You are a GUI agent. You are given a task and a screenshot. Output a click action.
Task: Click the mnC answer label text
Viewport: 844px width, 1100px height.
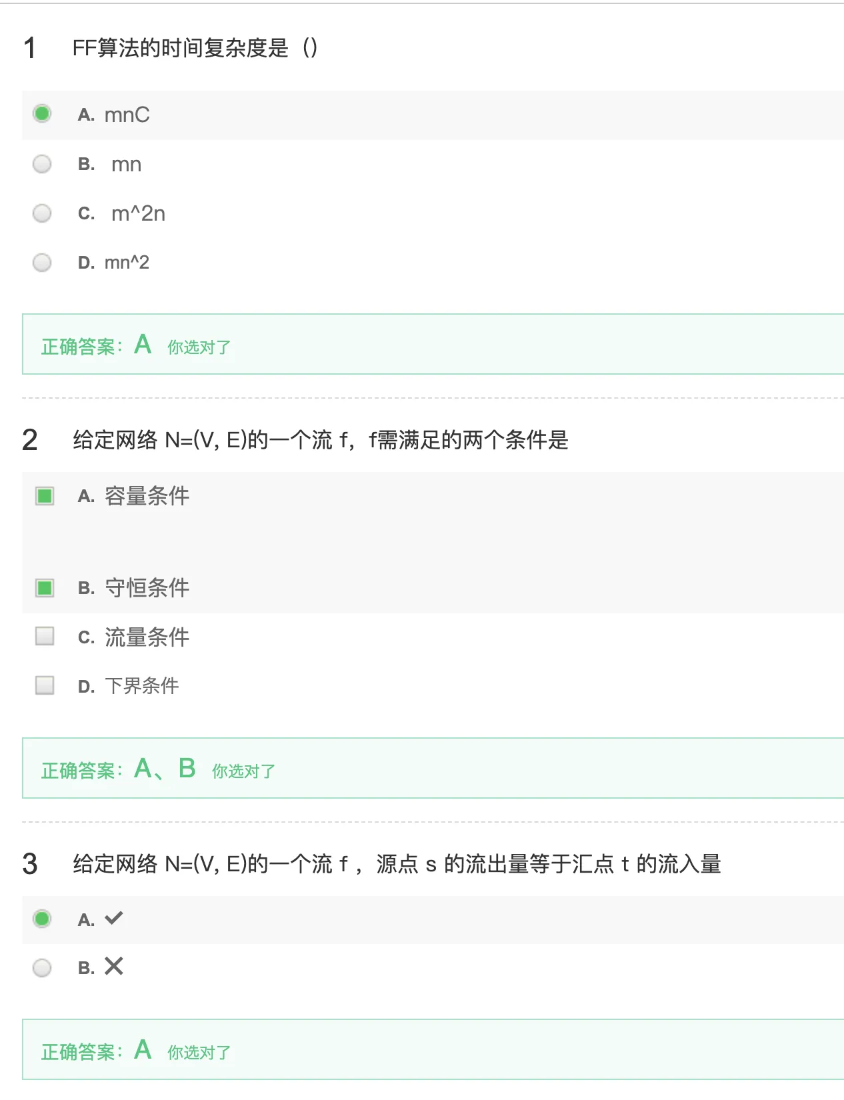(x=127, y=115)
